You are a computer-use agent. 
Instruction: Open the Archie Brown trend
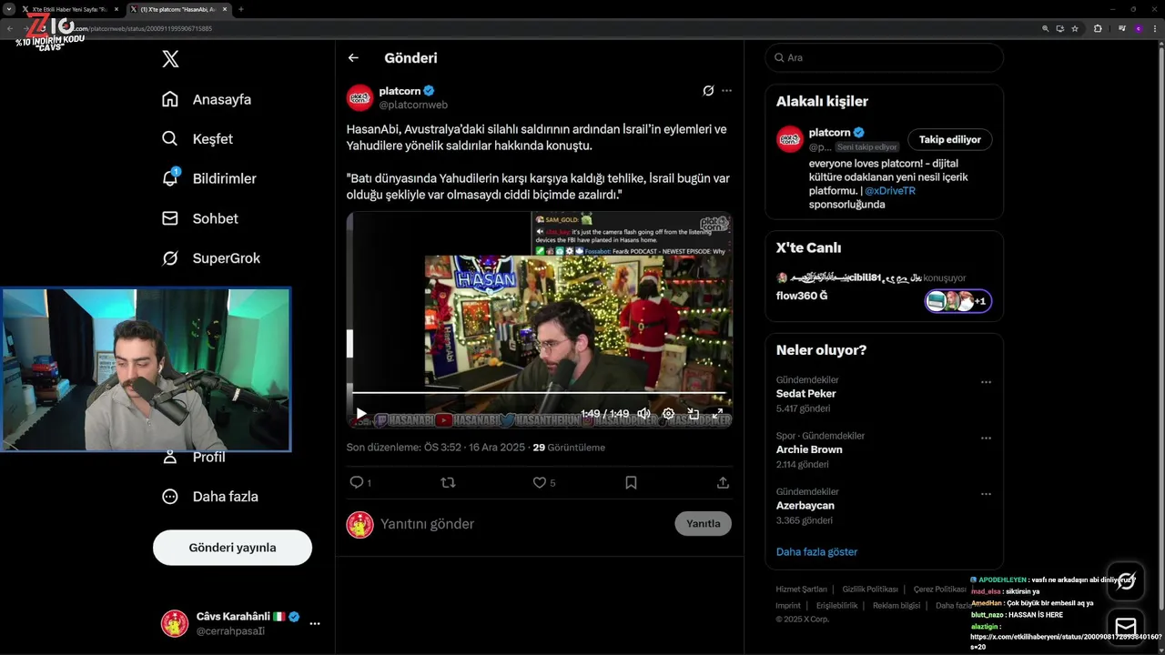(809, 449)
